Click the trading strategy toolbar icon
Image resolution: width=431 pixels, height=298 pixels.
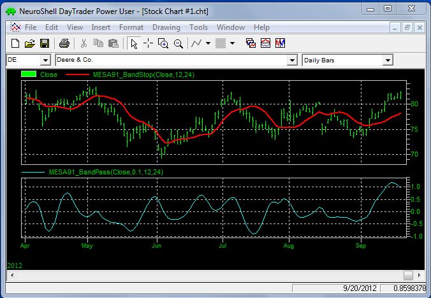pyautogui.click(x=280, y=43)
